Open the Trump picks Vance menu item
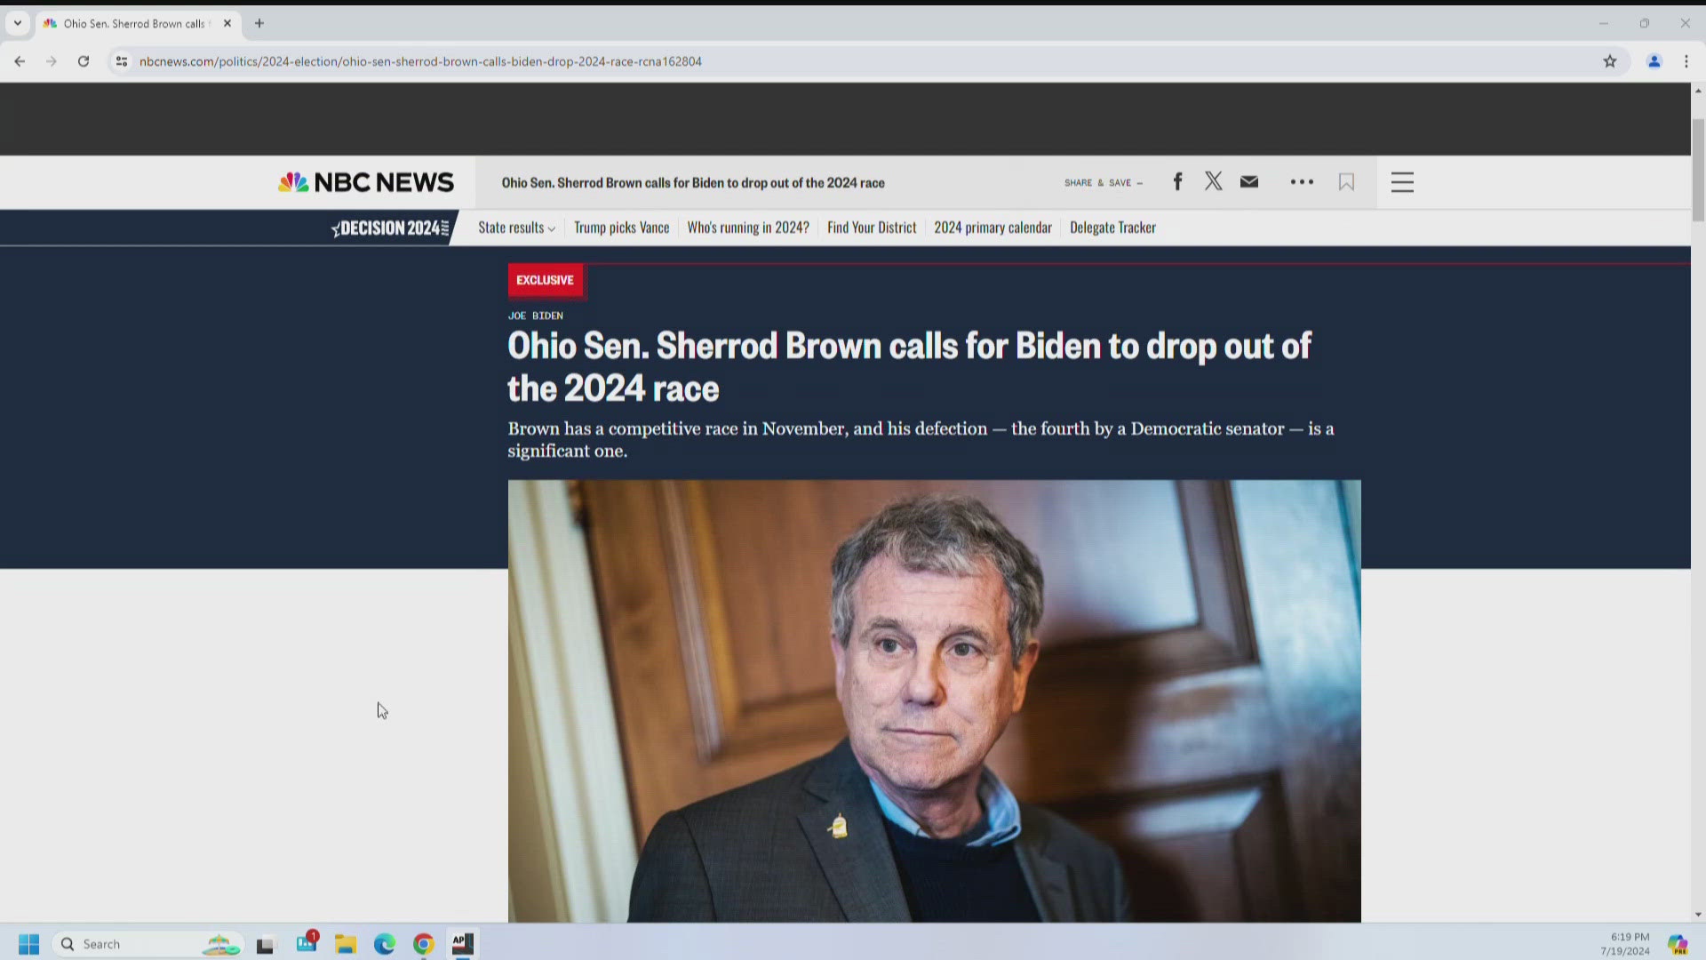Screen dimensions: 1706x960 [x=621, y=228]
